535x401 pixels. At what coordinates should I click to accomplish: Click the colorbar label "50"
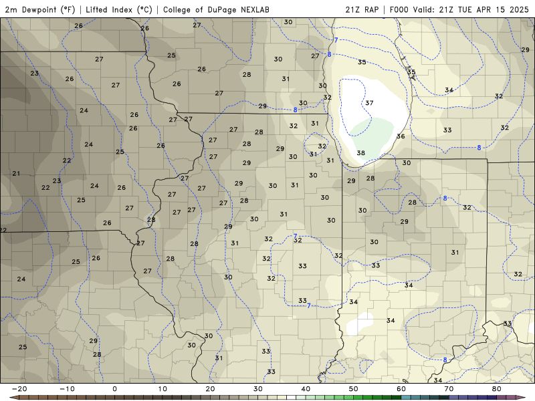(354, 389)
